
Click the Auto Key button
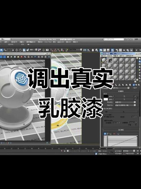click(118, 151)
